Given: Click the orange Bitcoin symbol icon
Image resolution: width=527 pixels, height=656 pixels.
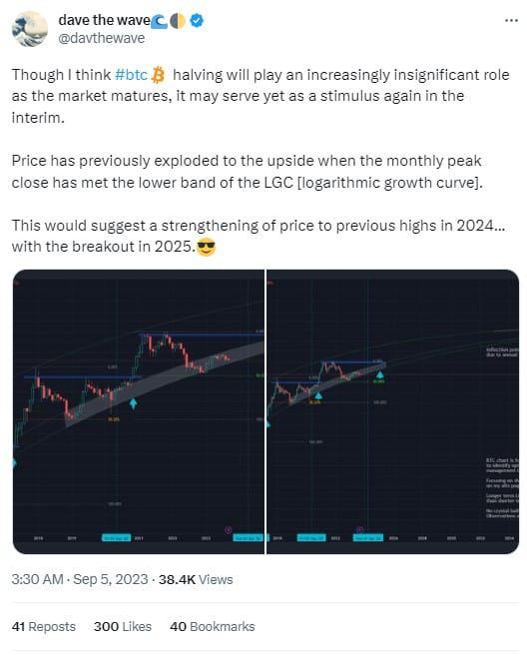Looking at the screenshot, I should (158, 75).
